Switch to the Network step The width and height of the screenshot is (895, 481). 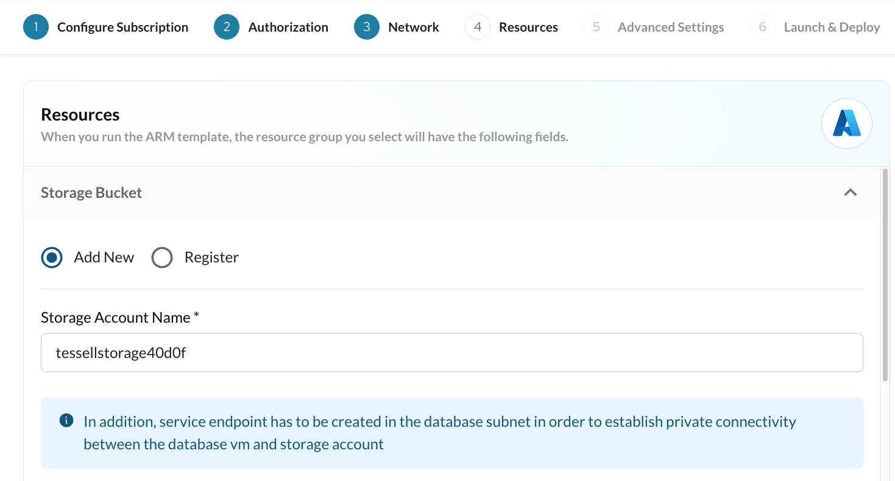pos(414,27)
